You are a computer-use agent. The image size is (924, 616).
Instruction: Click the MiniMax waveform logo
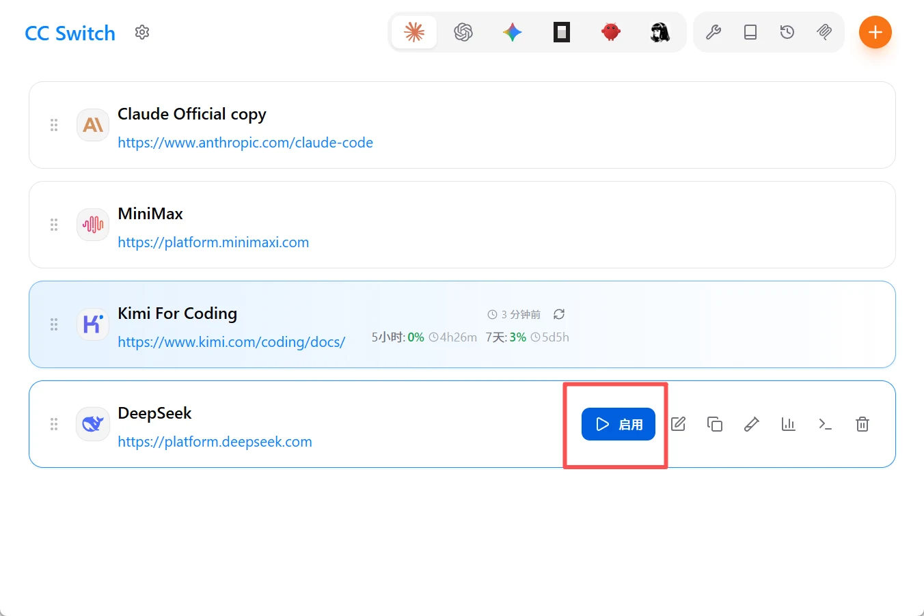pos(93,225)
